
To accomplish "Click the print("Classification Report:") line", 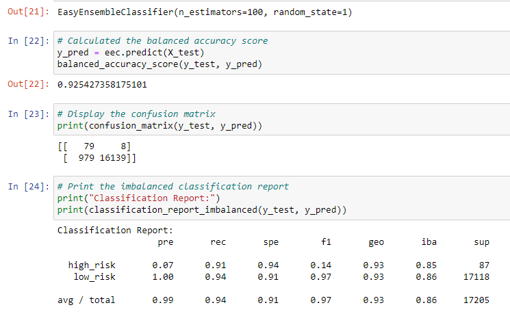I will click(138, 198).
